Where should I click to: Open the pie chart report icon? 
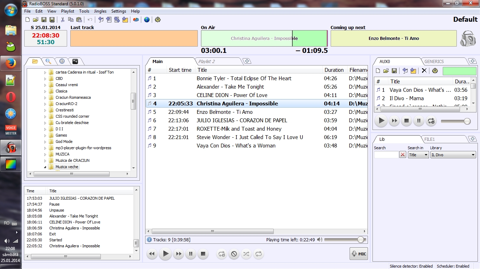[136, 20]
